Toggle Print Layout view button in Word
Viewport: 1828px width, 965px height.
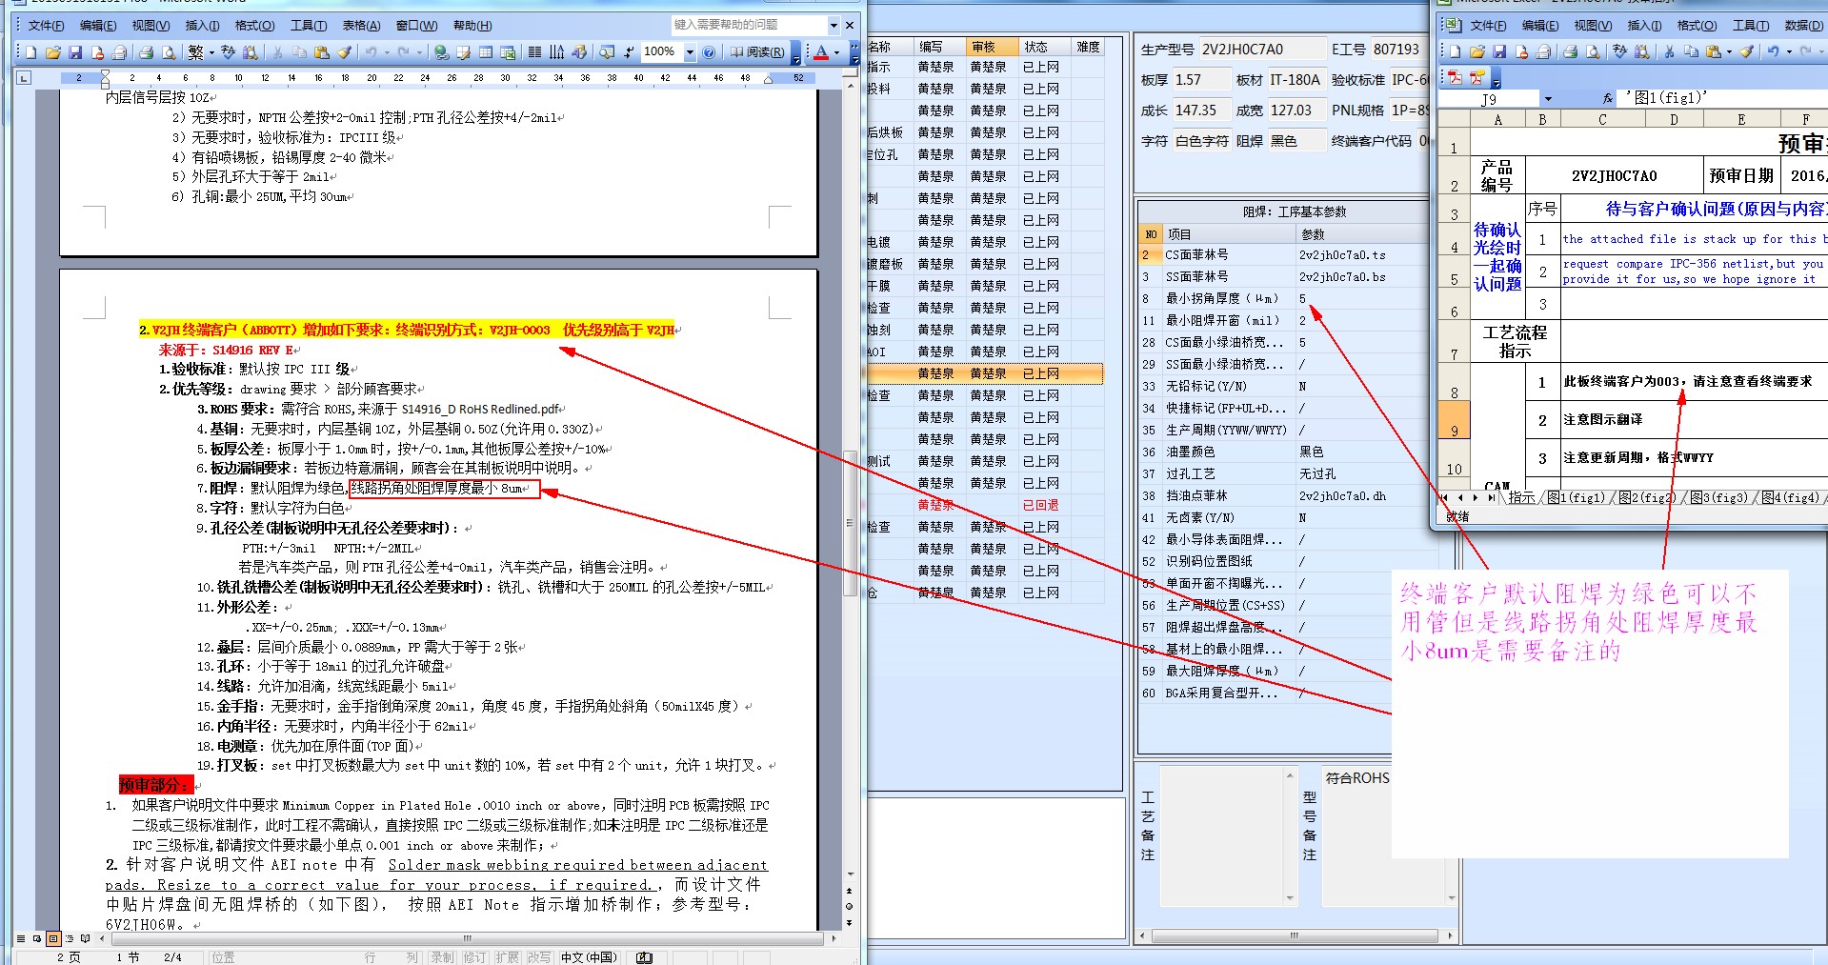click(53, 938)
